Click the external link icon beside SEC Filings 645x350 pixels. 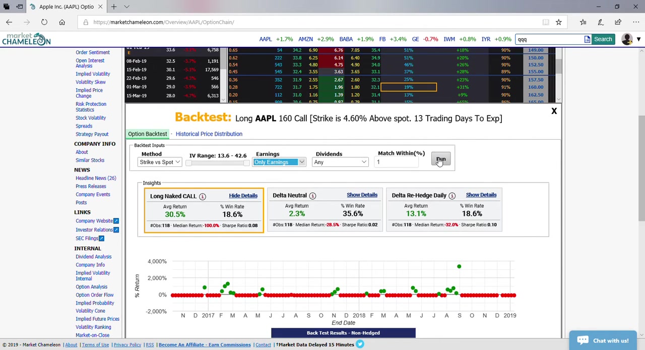(101, 239)
